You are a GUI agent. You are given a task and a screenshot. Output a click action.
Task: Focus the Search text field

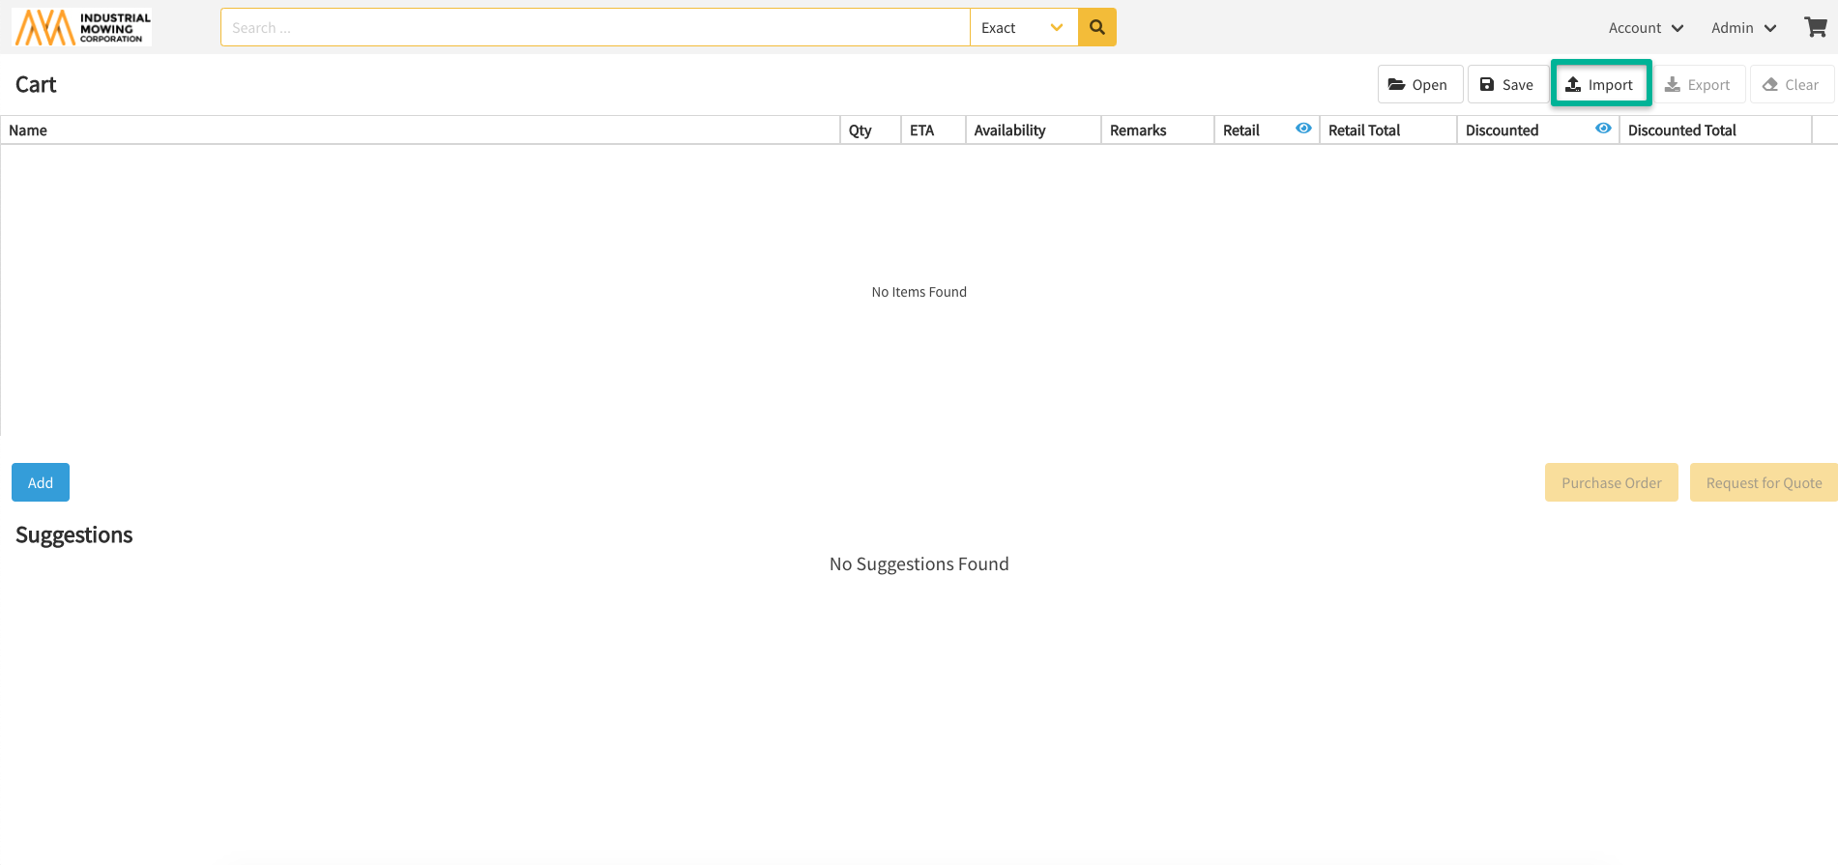point(595,28)
